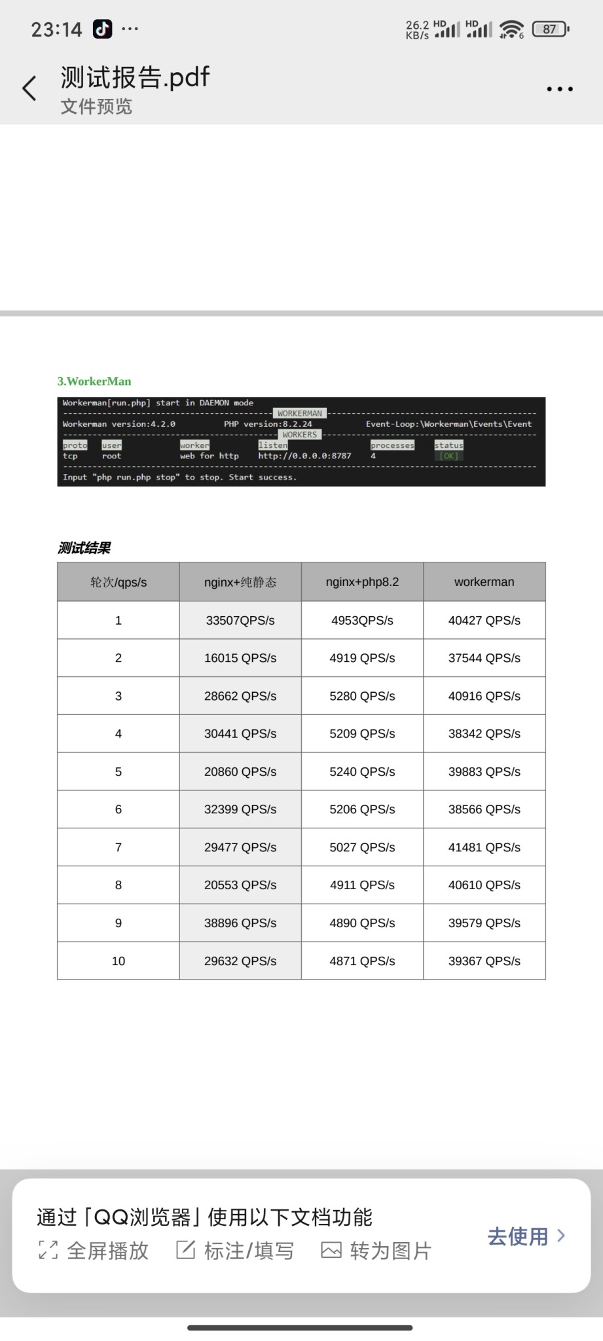Tap the 38896 QPS/s cell

tap(240, 923)
